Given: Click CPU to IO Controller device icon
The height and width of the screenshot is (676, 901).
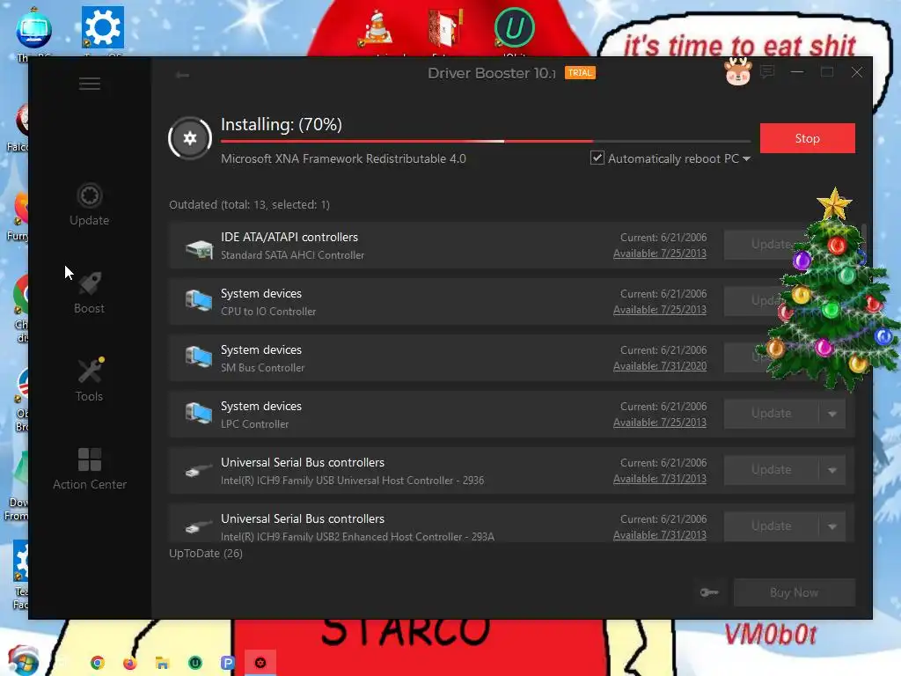Looking at the screenshot, I should [x=199, y=301].
